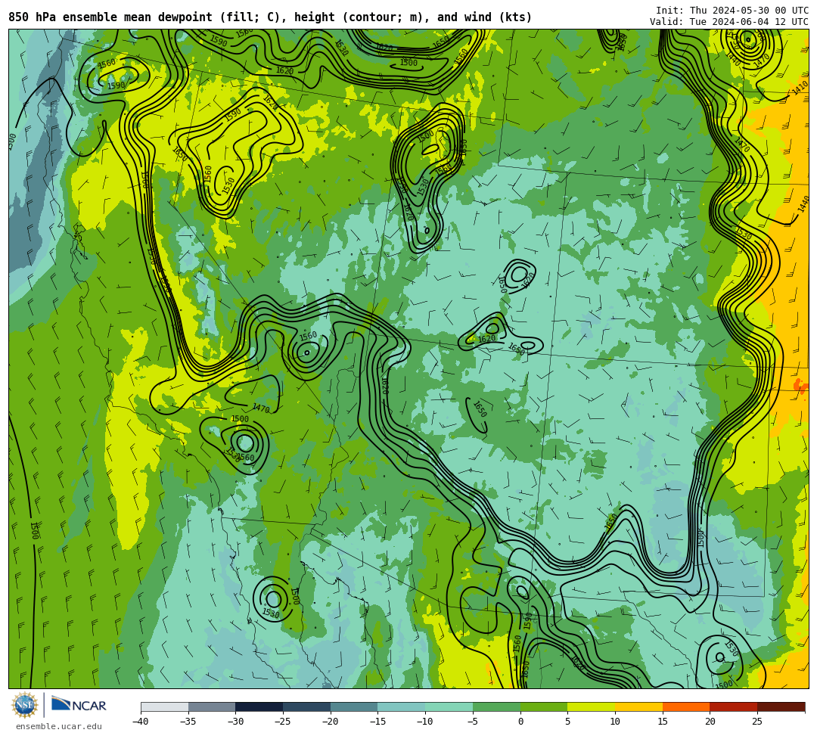The height and width of the screenshot is (736, 817).
Task: Click the -30 colorbar tick label
Action: click(x=235, y=722)
